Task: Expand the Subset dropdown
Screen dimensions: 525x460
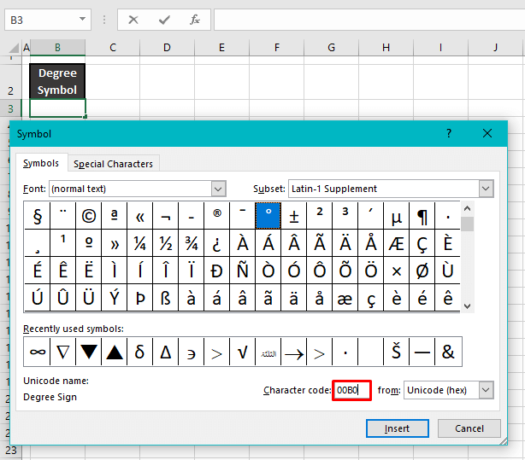Action: pos(486,189)
